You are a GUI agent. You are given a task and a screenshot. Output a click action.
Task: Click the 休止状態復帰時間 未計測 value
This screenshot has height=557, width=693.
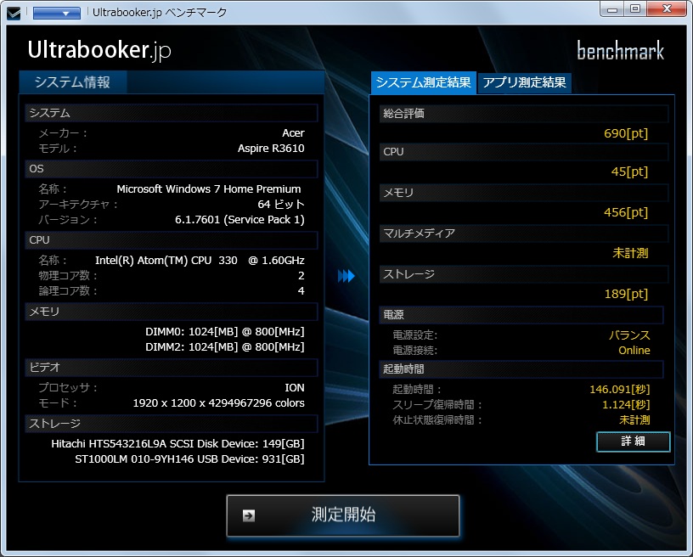click(x=634, y=419)
